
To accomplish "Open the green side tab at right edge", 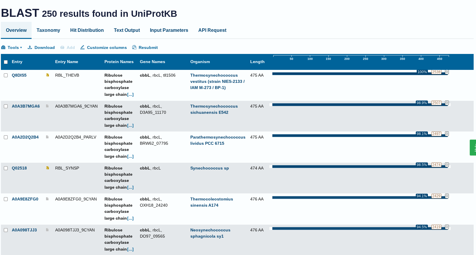I will point(473,147).
